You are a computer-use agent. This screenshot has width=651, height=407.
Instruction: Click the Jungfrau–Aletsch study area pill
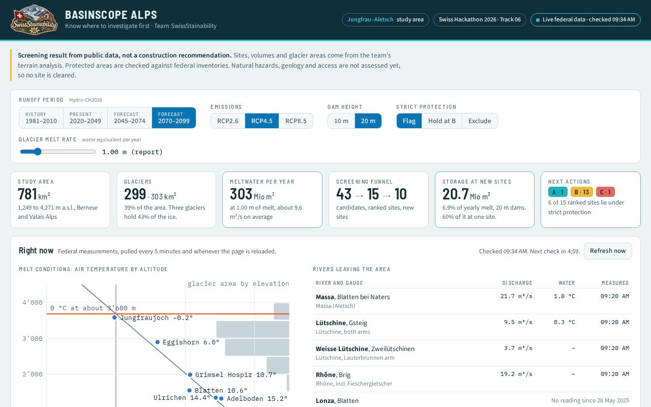point(386,20)
